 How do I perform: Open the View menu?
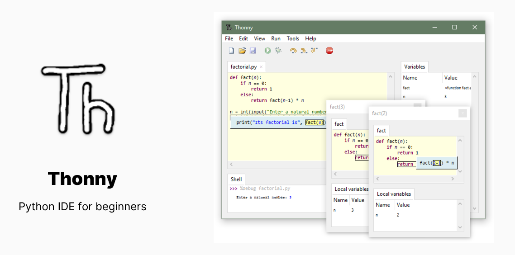click(259, 38)
